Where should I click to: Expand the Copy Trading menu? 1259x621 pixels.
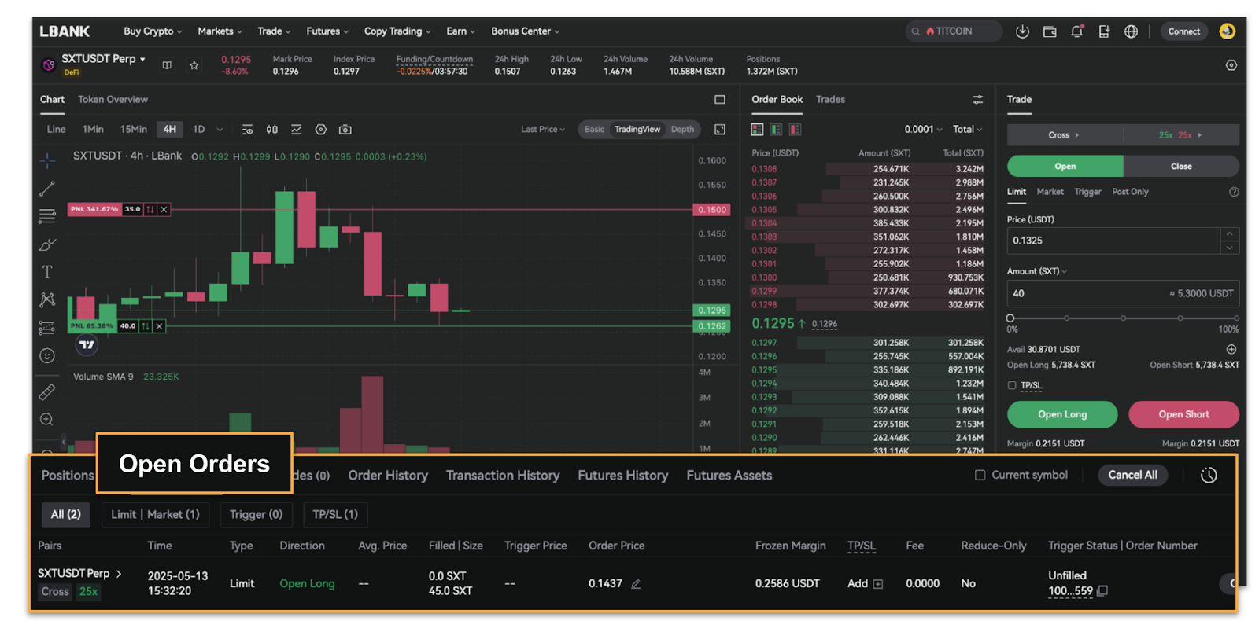[397, 31]
